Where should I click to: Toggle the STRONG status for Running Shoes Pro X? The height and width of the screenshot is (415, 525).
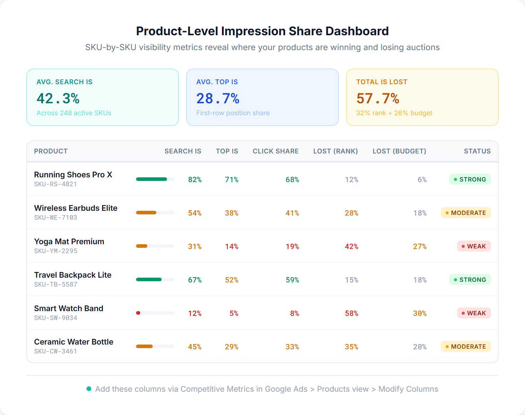470,179
